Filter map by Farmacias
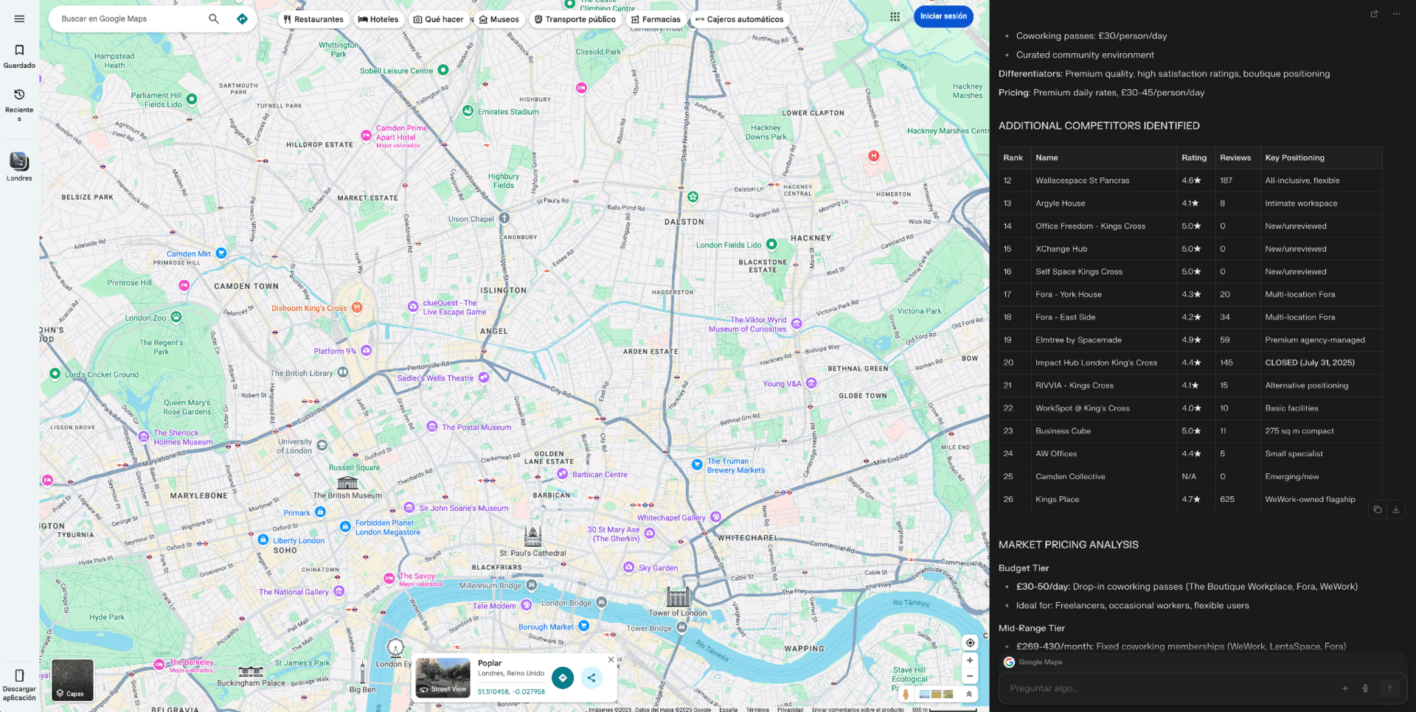This screenshot has width=1416, height=712. pos(656,19)
